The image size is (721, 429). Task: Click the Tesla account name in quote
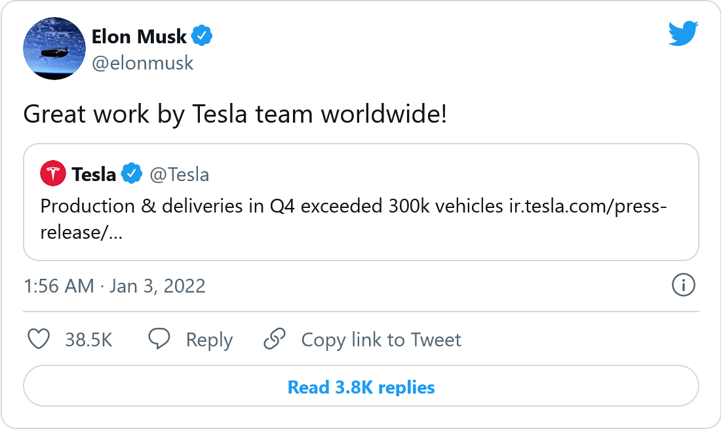coord(94,174)
